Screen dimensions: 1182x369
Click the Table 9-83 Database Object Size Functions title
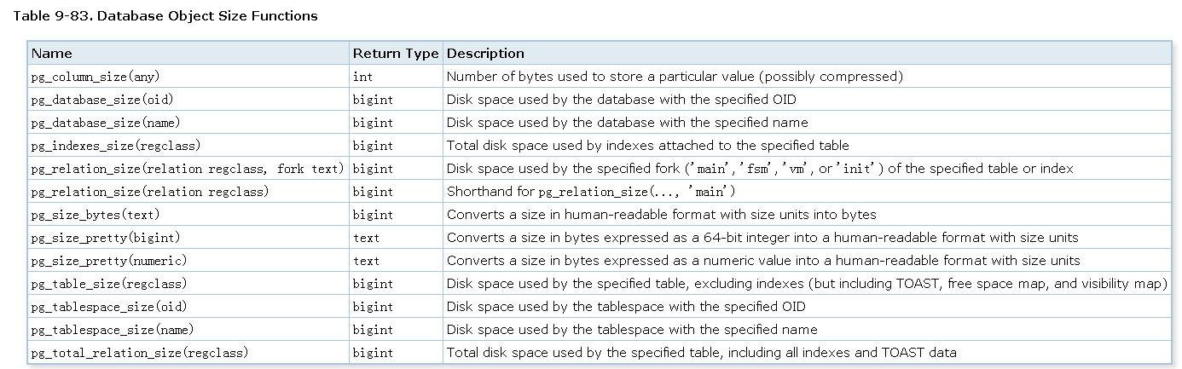point(165,16)
